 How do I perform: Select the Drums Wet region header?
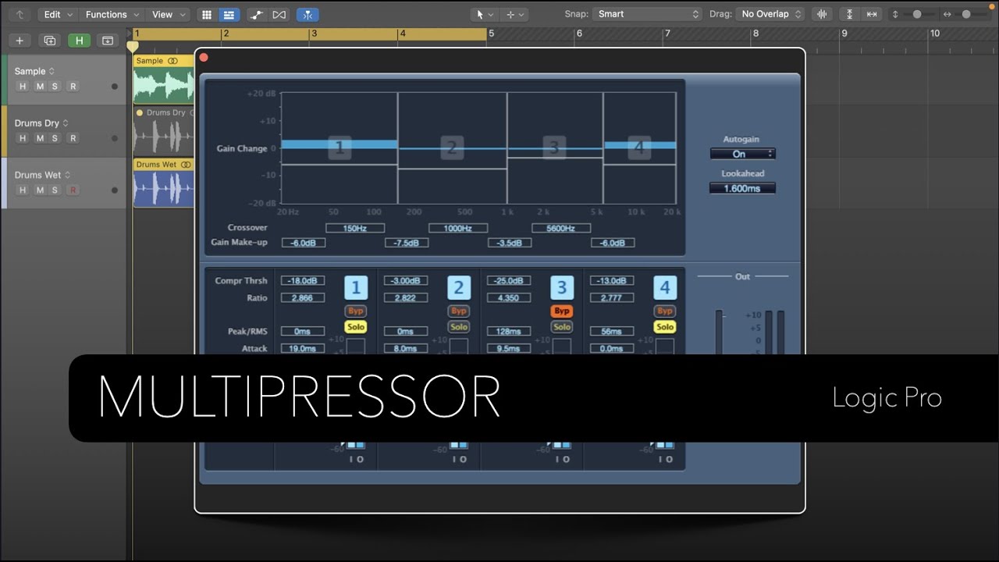click(x=163, y=165)
